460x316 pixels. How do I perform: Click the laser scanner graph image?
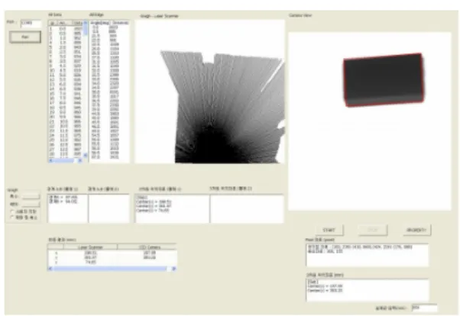(x=209, y=91)
